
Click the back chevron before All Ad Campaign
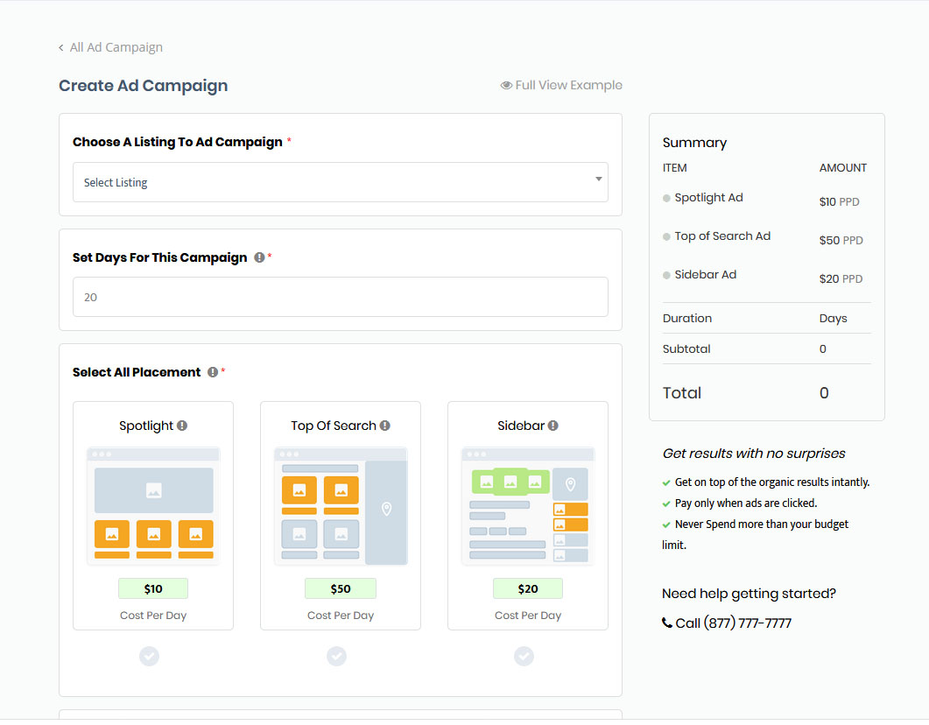61,48
